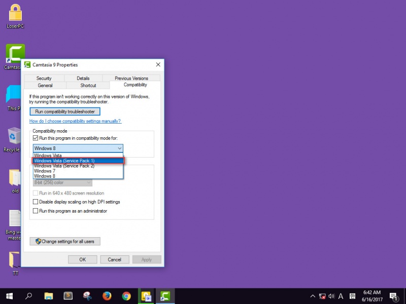
Task: Choose Windows Vista from the dropdown list
Action: [x=78, y=156]
